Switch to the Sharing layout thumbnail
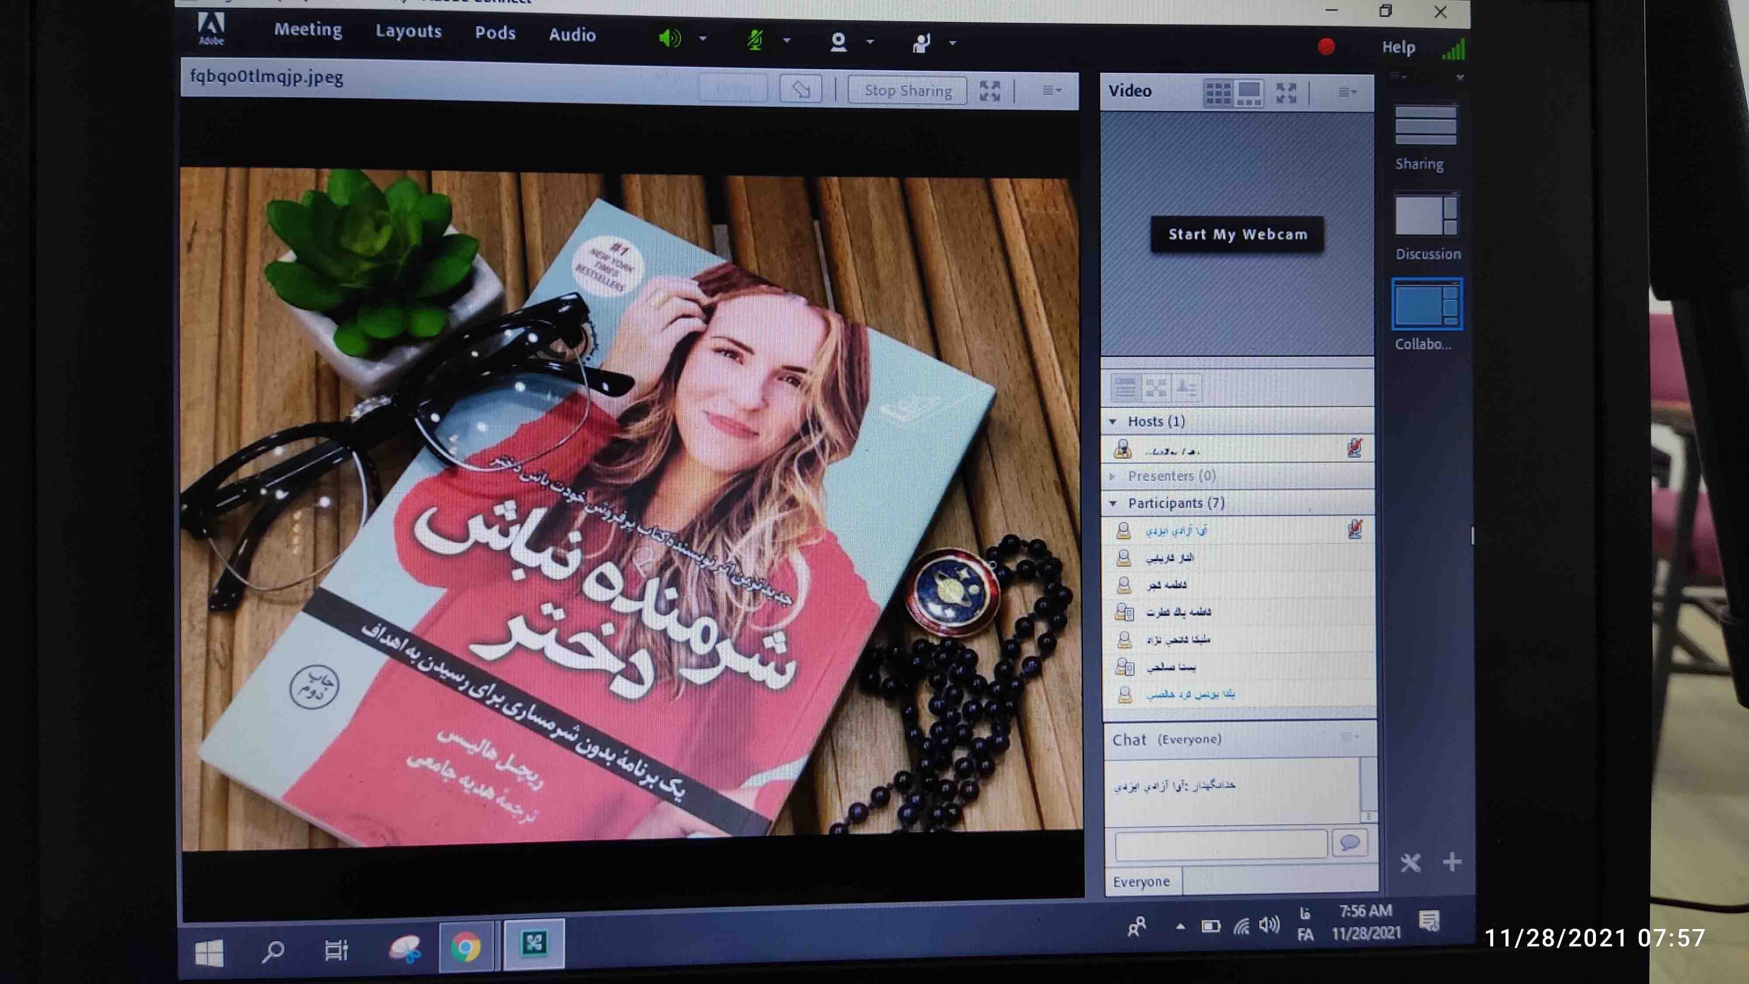This screenshot has height=984, width=1749. [x=1425, y=125]
